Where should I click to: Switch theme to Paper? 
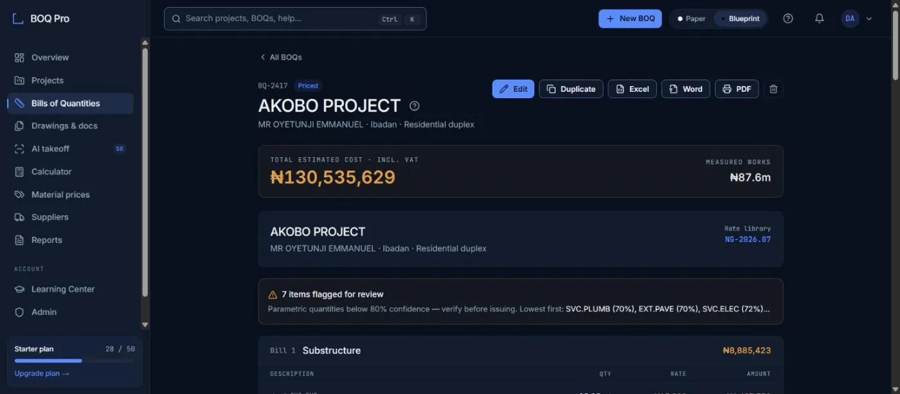pos(692,19)
